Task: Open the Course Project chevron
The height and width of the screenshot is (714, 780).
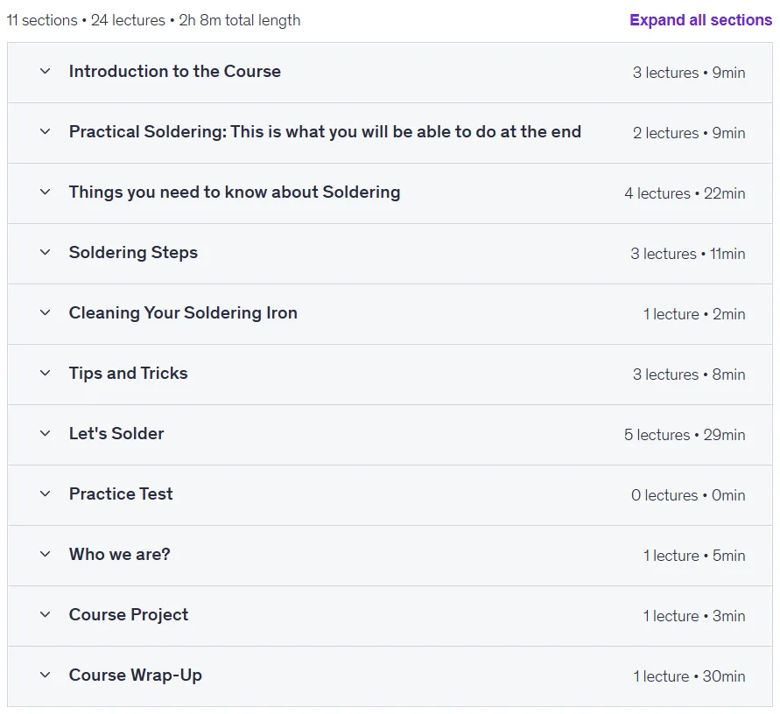Action: click(45, 614)
